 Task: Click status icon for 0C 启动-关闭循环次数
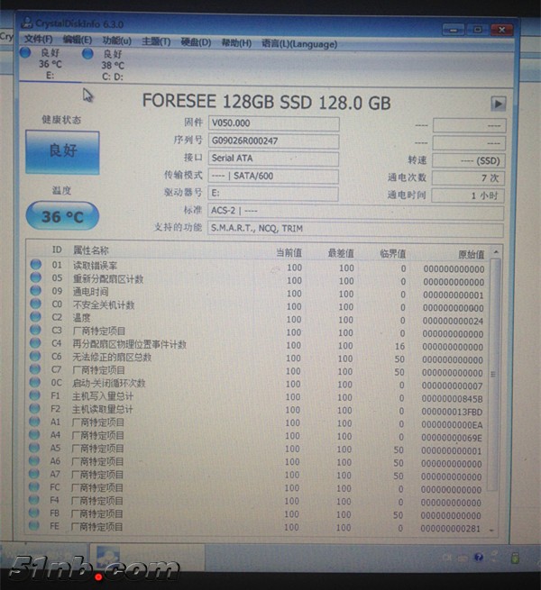[x=34, y=382]
